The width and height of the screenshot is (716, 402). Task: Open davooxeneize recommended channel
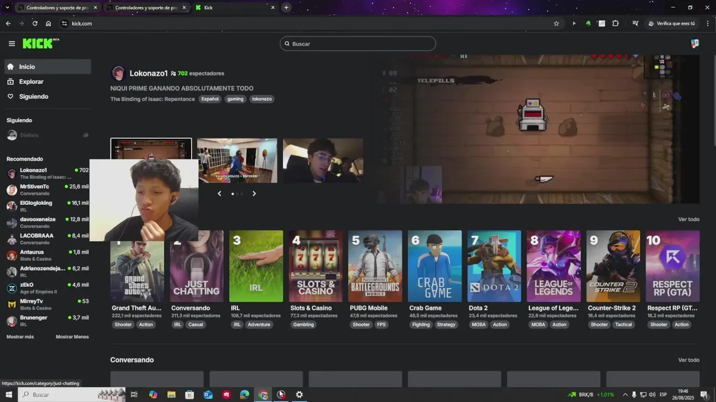(48, 222)
